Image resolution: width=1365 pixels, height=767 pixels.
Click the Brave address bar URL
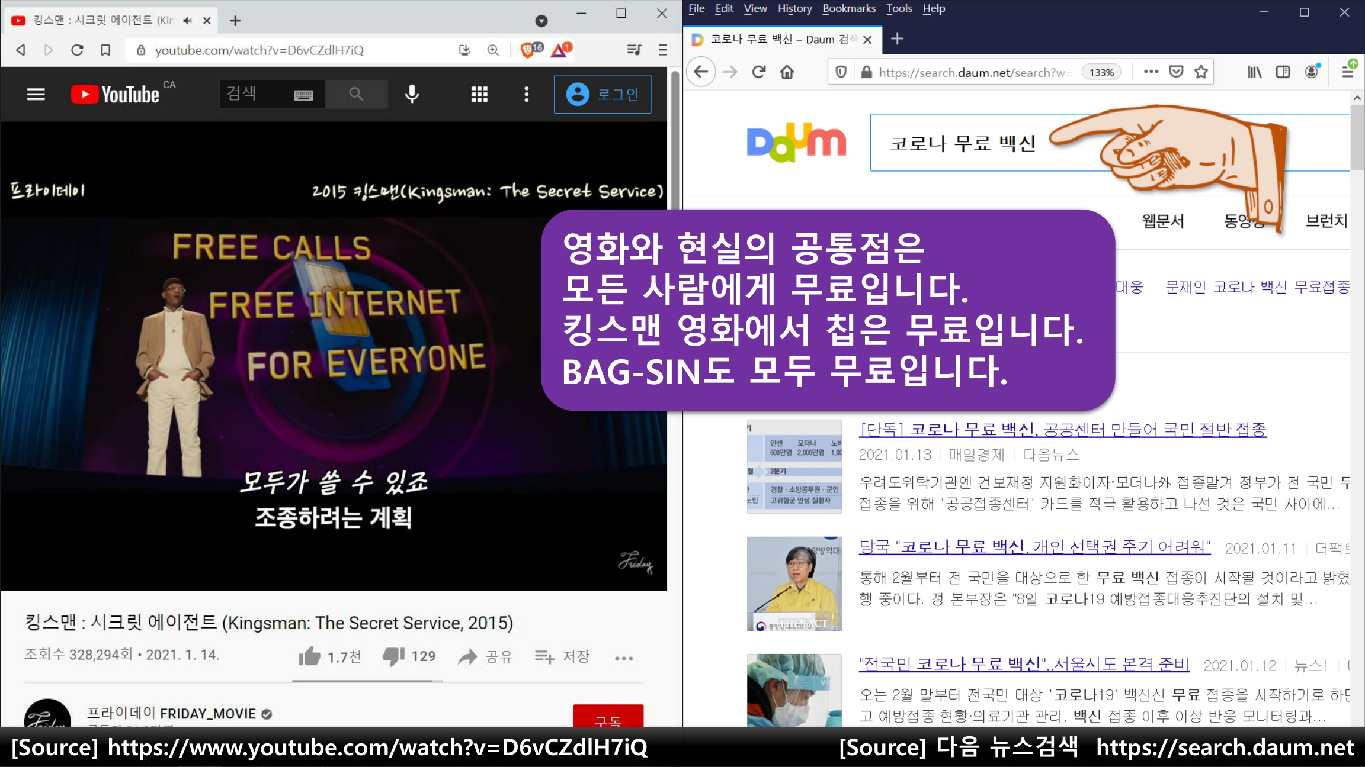point(259,50)
